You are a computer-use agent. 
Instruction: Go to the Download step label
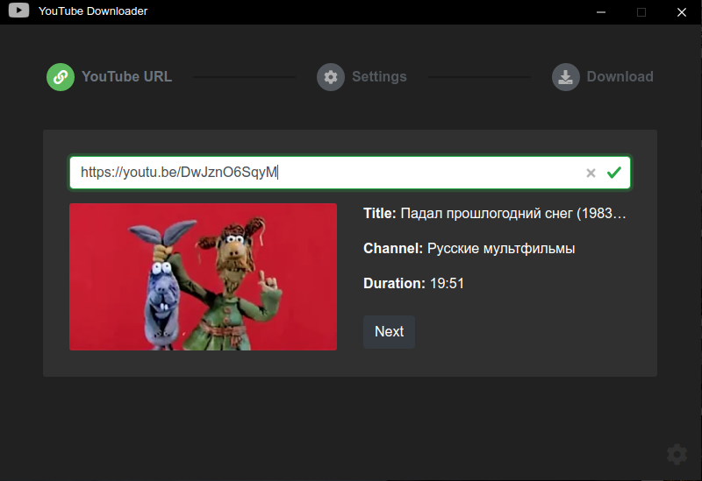coord(620,77)
